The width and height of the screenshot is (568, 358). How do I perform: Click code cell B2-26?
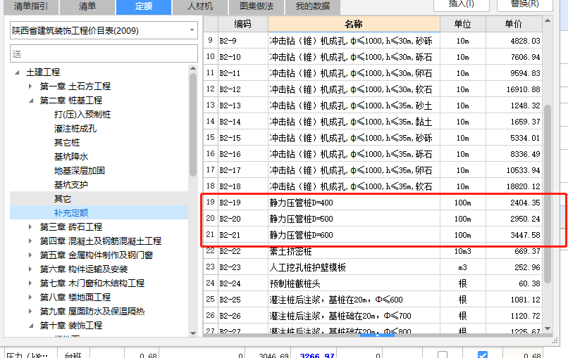click(242, 316)
